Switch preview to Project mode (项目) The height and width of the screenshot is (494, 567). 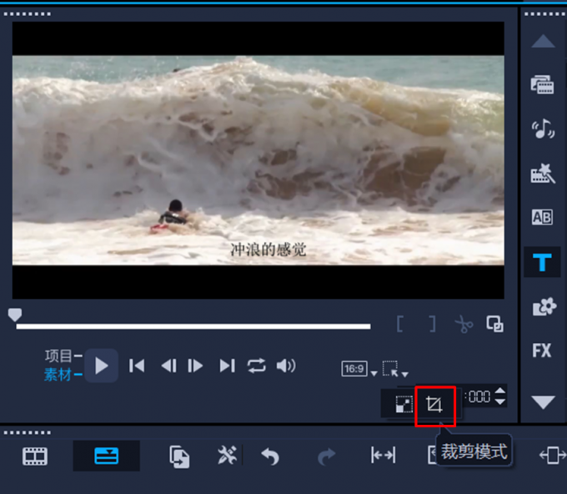[x=58, y=356]
